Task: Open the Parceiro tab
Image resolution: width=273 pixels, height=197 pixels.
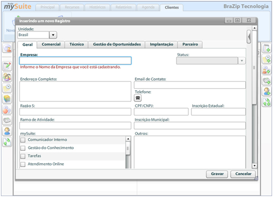Action: 190,44
